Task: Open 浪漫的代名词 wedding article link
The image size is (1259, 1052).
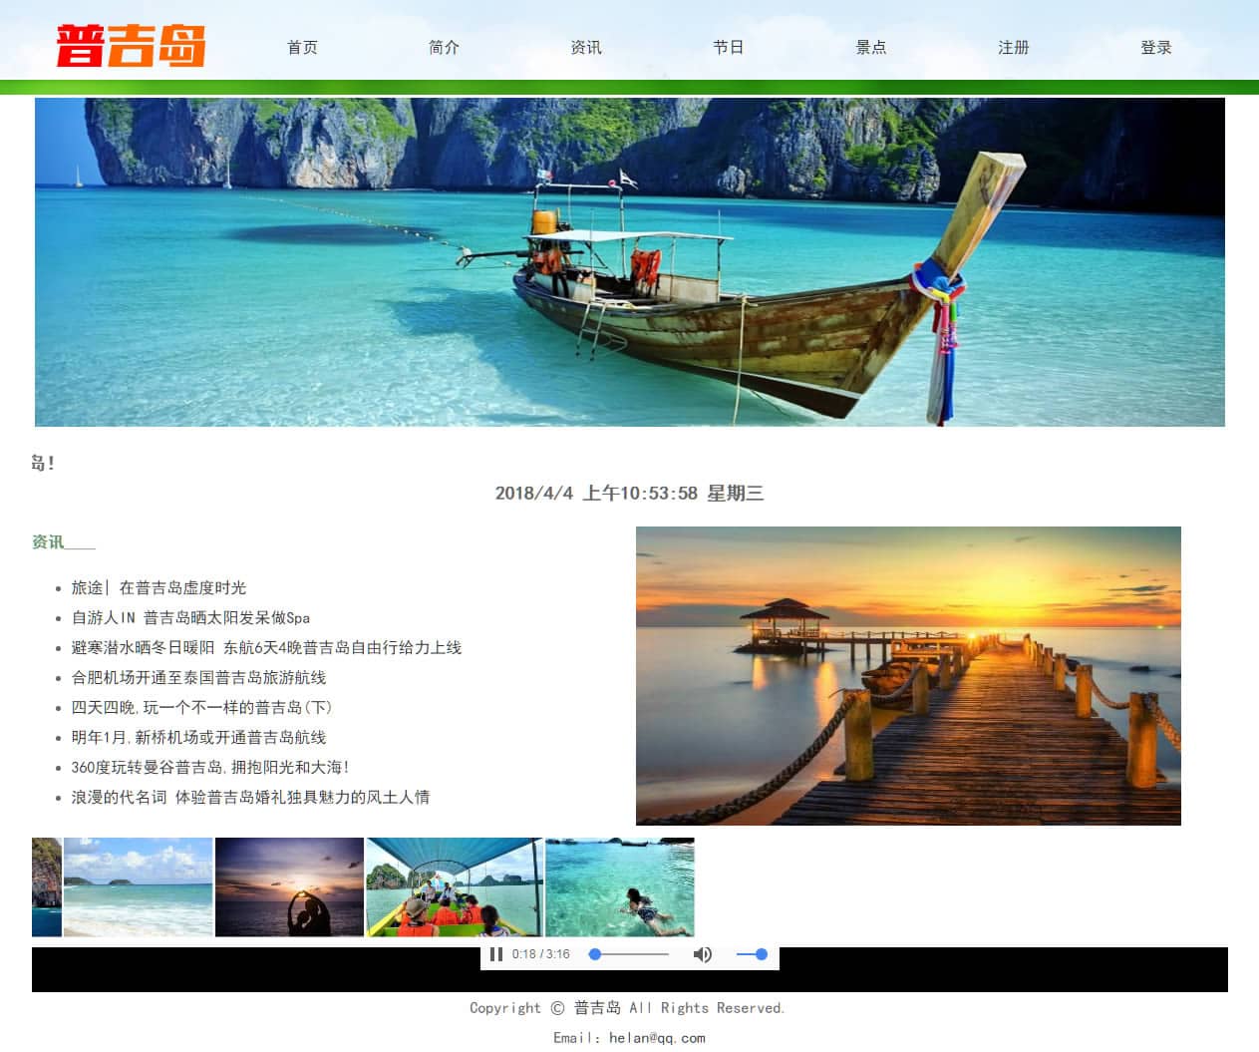Action: point(250,798)
